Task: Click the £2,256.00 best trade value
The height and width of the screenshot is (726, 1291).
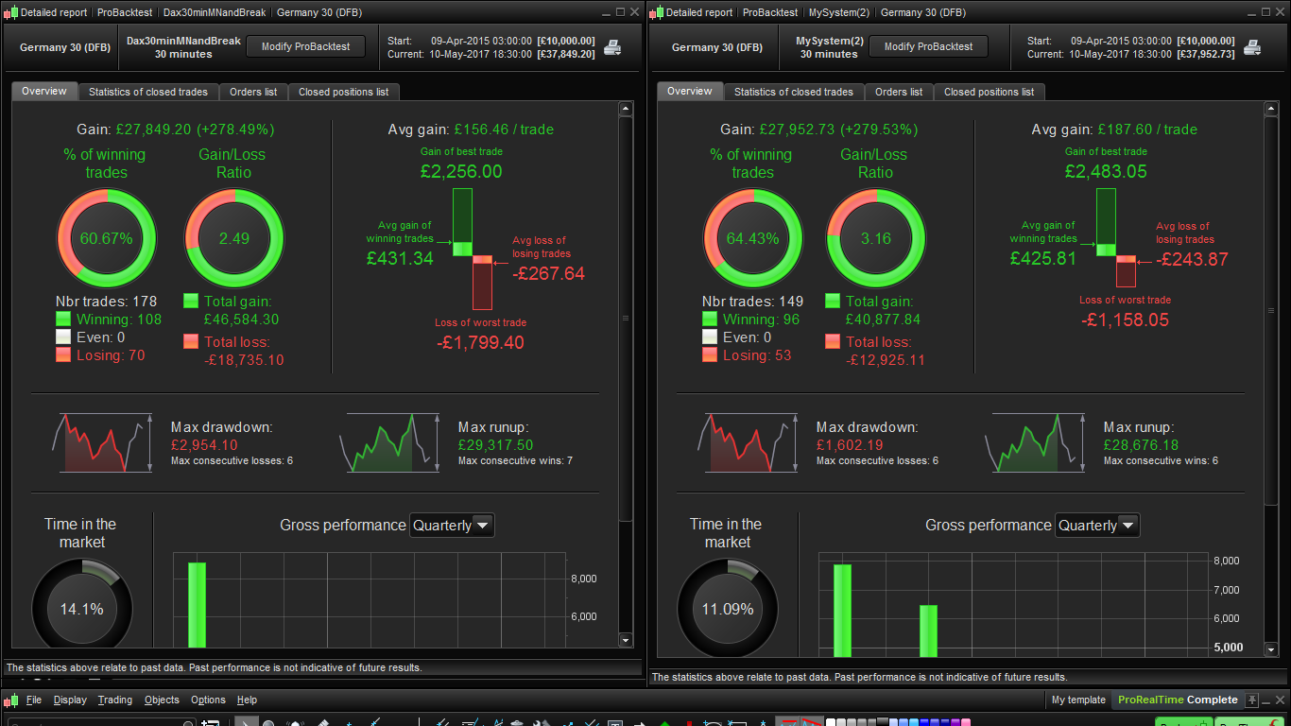Action: [x=462, y=172]
